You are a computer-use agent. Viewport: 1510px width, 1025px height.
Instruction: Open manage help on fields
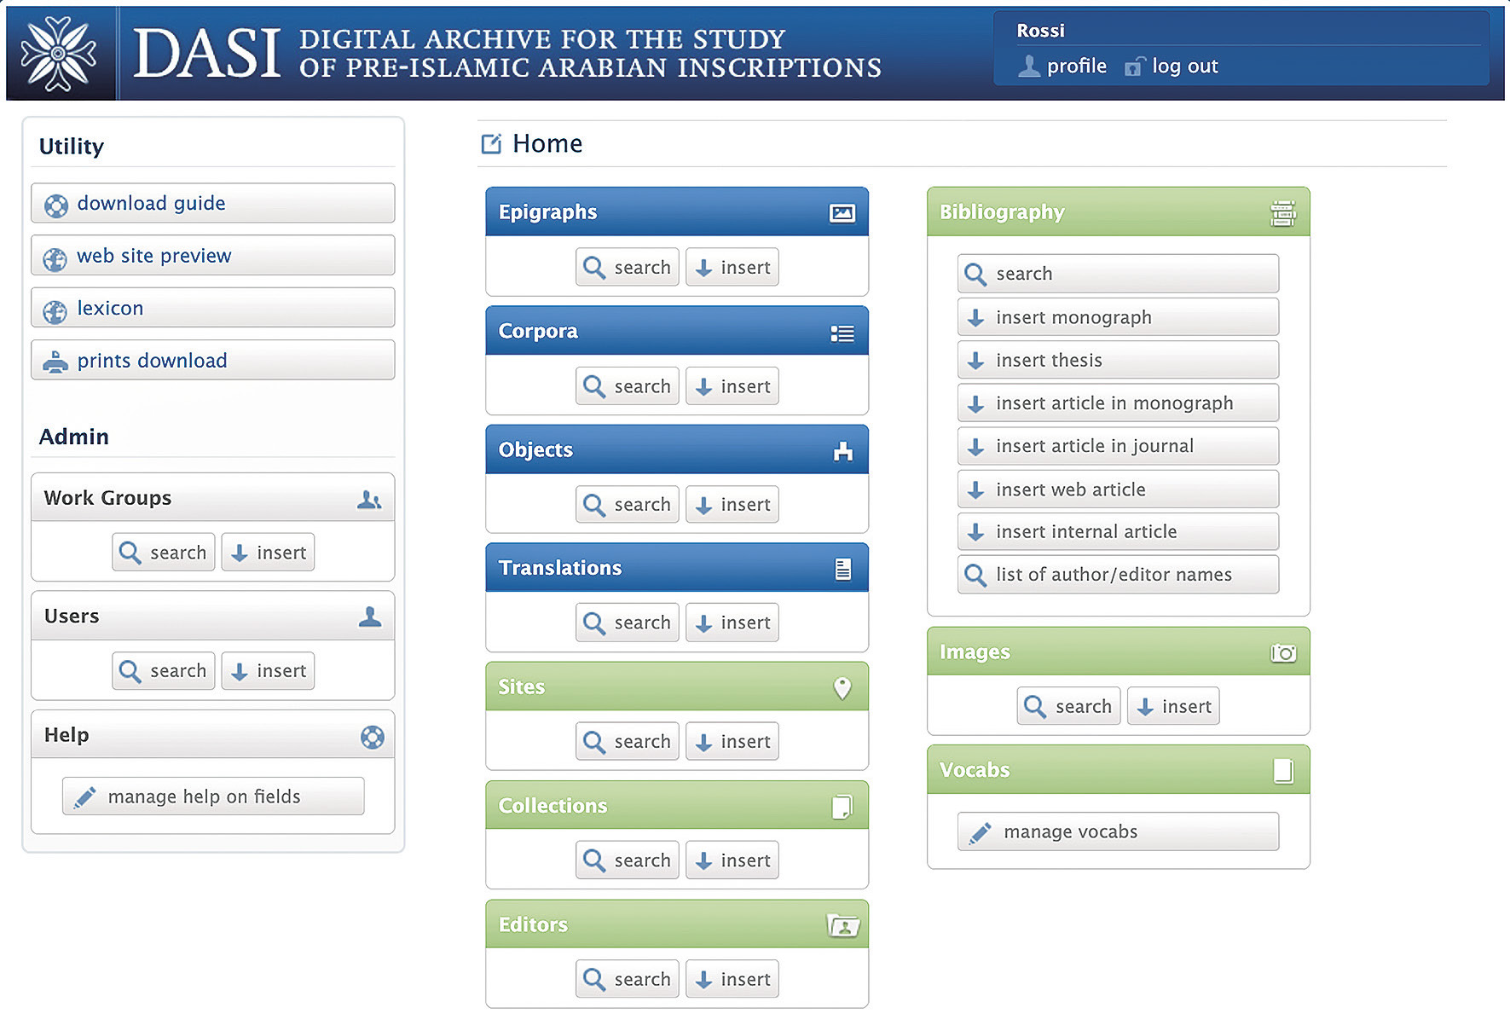(x=212, y=796)
